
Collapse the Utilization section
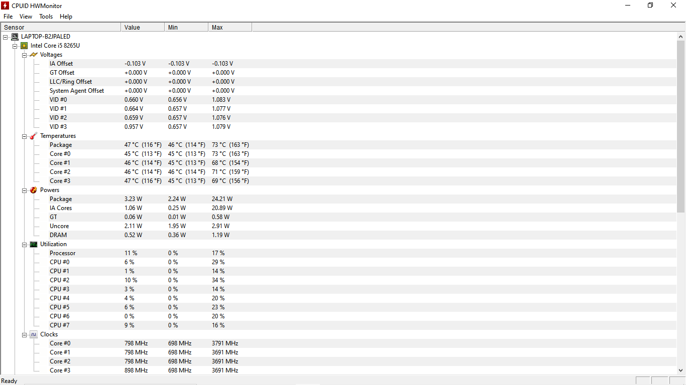[25, 244]
